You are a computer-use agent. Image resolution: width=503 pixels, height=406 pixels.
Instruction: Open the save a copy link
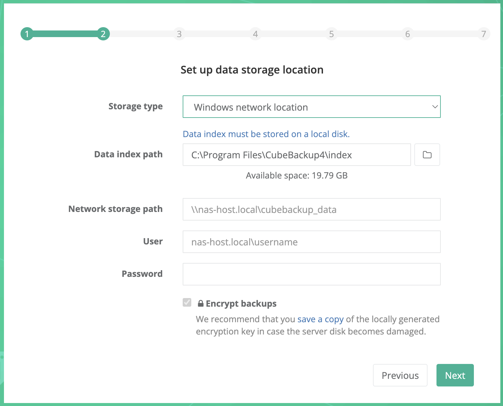click(320, 319)
